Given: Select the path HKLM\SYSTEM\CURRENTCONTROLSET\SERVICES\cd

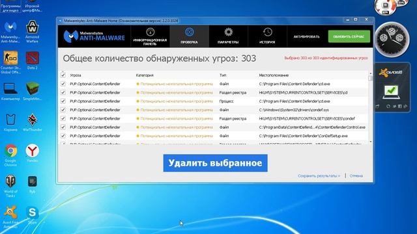Looking at the screenshot, I should (303, 92).
